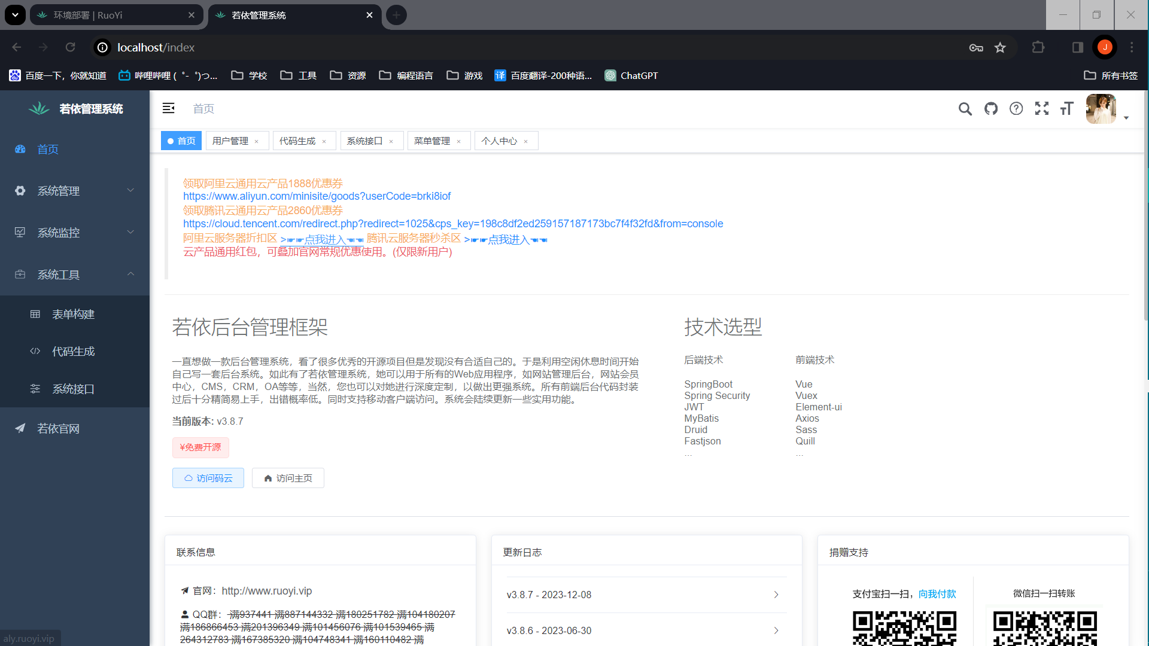
Task: Toggle sidebar collapse hamburger icon
Action: click(x=168, y=108)
